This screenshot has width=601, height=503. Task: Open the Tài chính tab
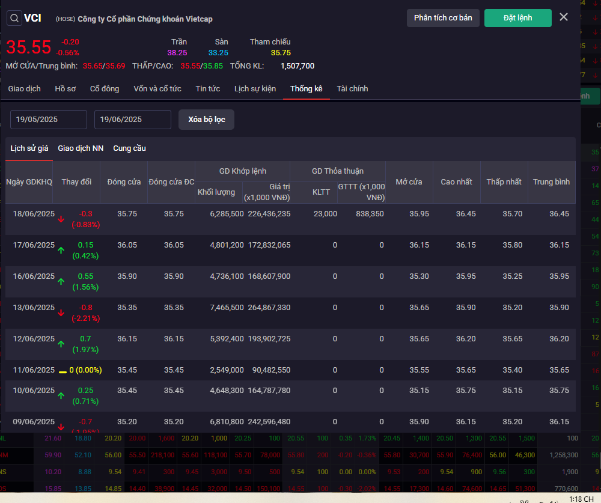pos(352,88)
